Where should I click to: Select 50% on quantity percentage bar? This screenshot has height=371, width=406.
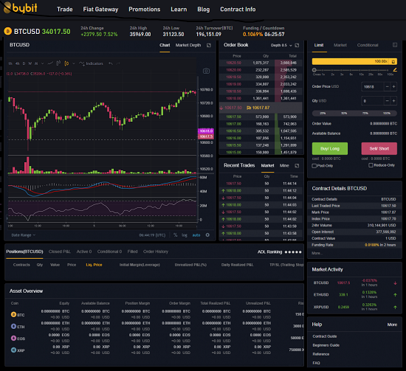click(344, 113)
